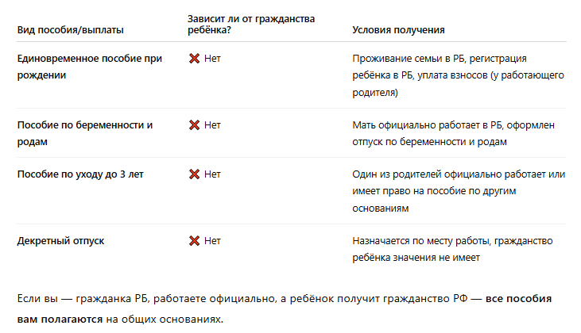581x333 pixels.
Task: Click the 'Условия получения' column header
Action: (x=398, y=30)
